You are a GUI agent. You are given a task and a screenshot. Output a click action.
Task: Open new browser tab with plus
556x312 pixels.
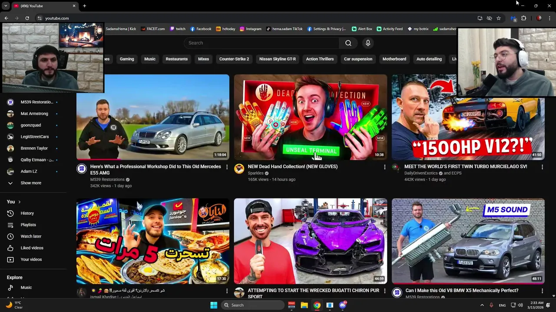[84, 6]
